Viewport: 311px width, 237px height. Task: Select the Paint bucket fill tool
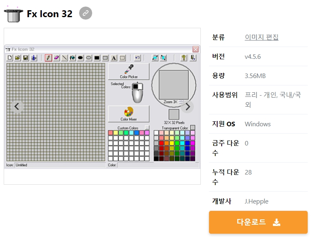tap(73, 58)
